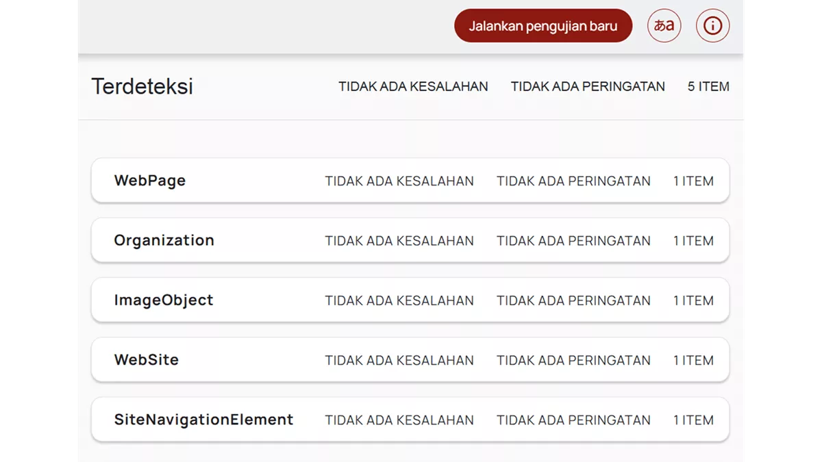Viewport: 822px width, 462px height.
Task: Expand the WebSite result row
Action: tap(410, 359)
